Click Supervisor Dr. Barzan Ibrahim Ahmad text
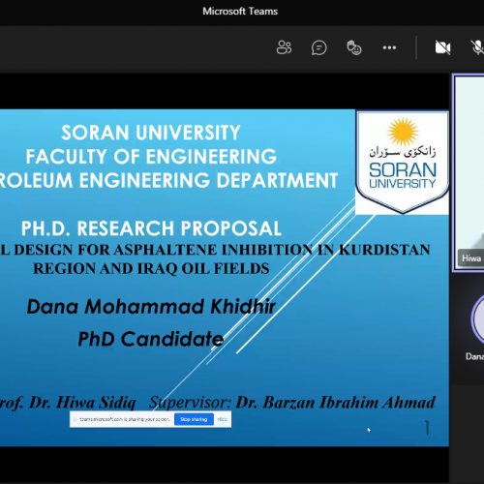 (292, 403)
